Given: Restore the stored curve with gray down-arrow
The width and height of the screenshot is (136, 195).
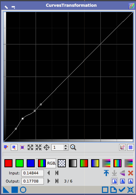Looking at the screenshot, I should tap(114, 173).
